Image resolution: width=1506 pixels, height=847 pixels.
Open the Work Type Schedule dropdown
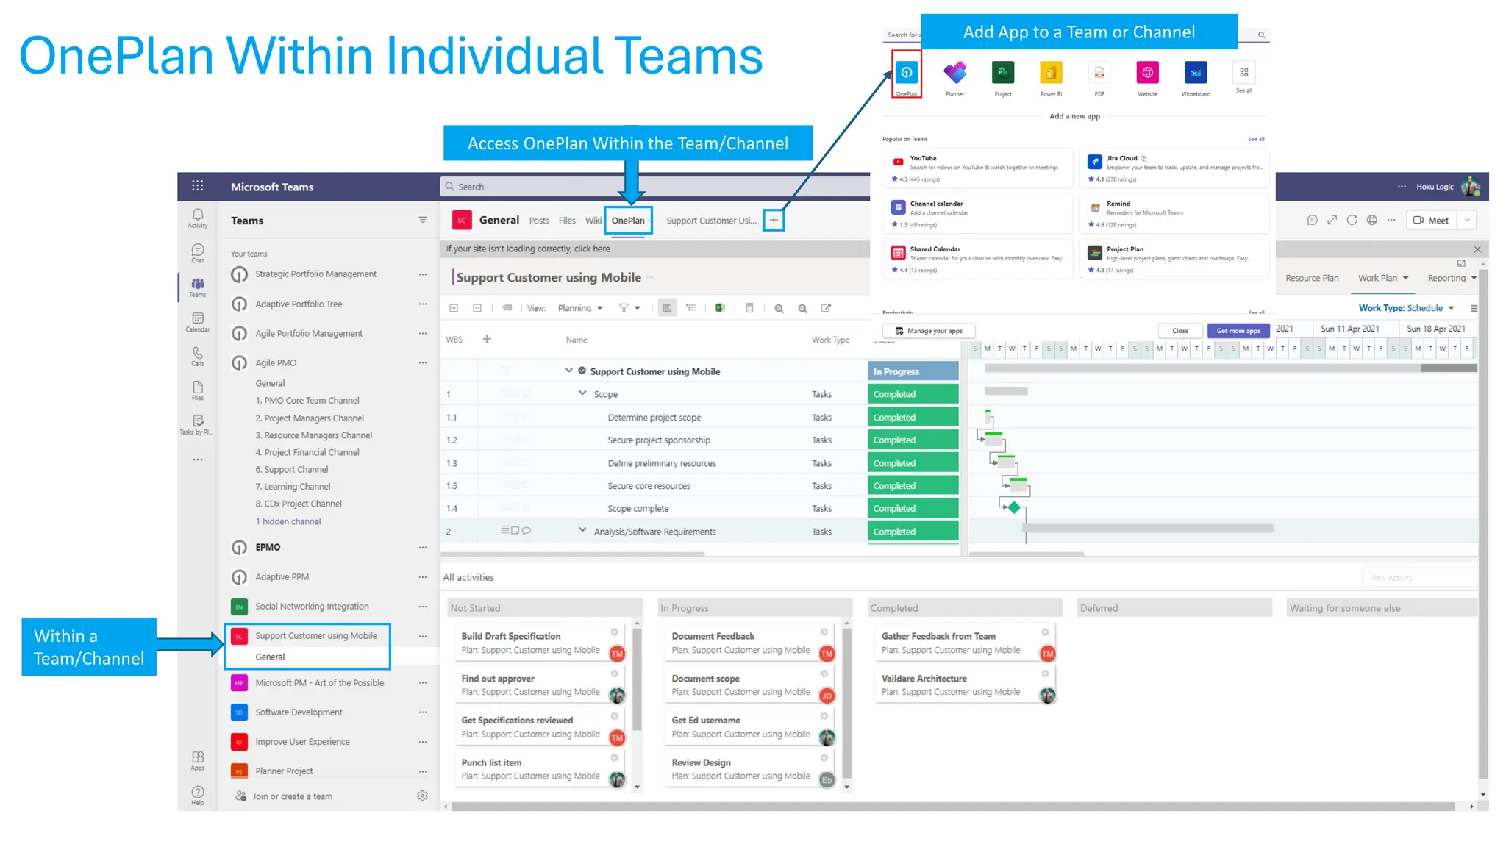click(x=1406, y=308)
